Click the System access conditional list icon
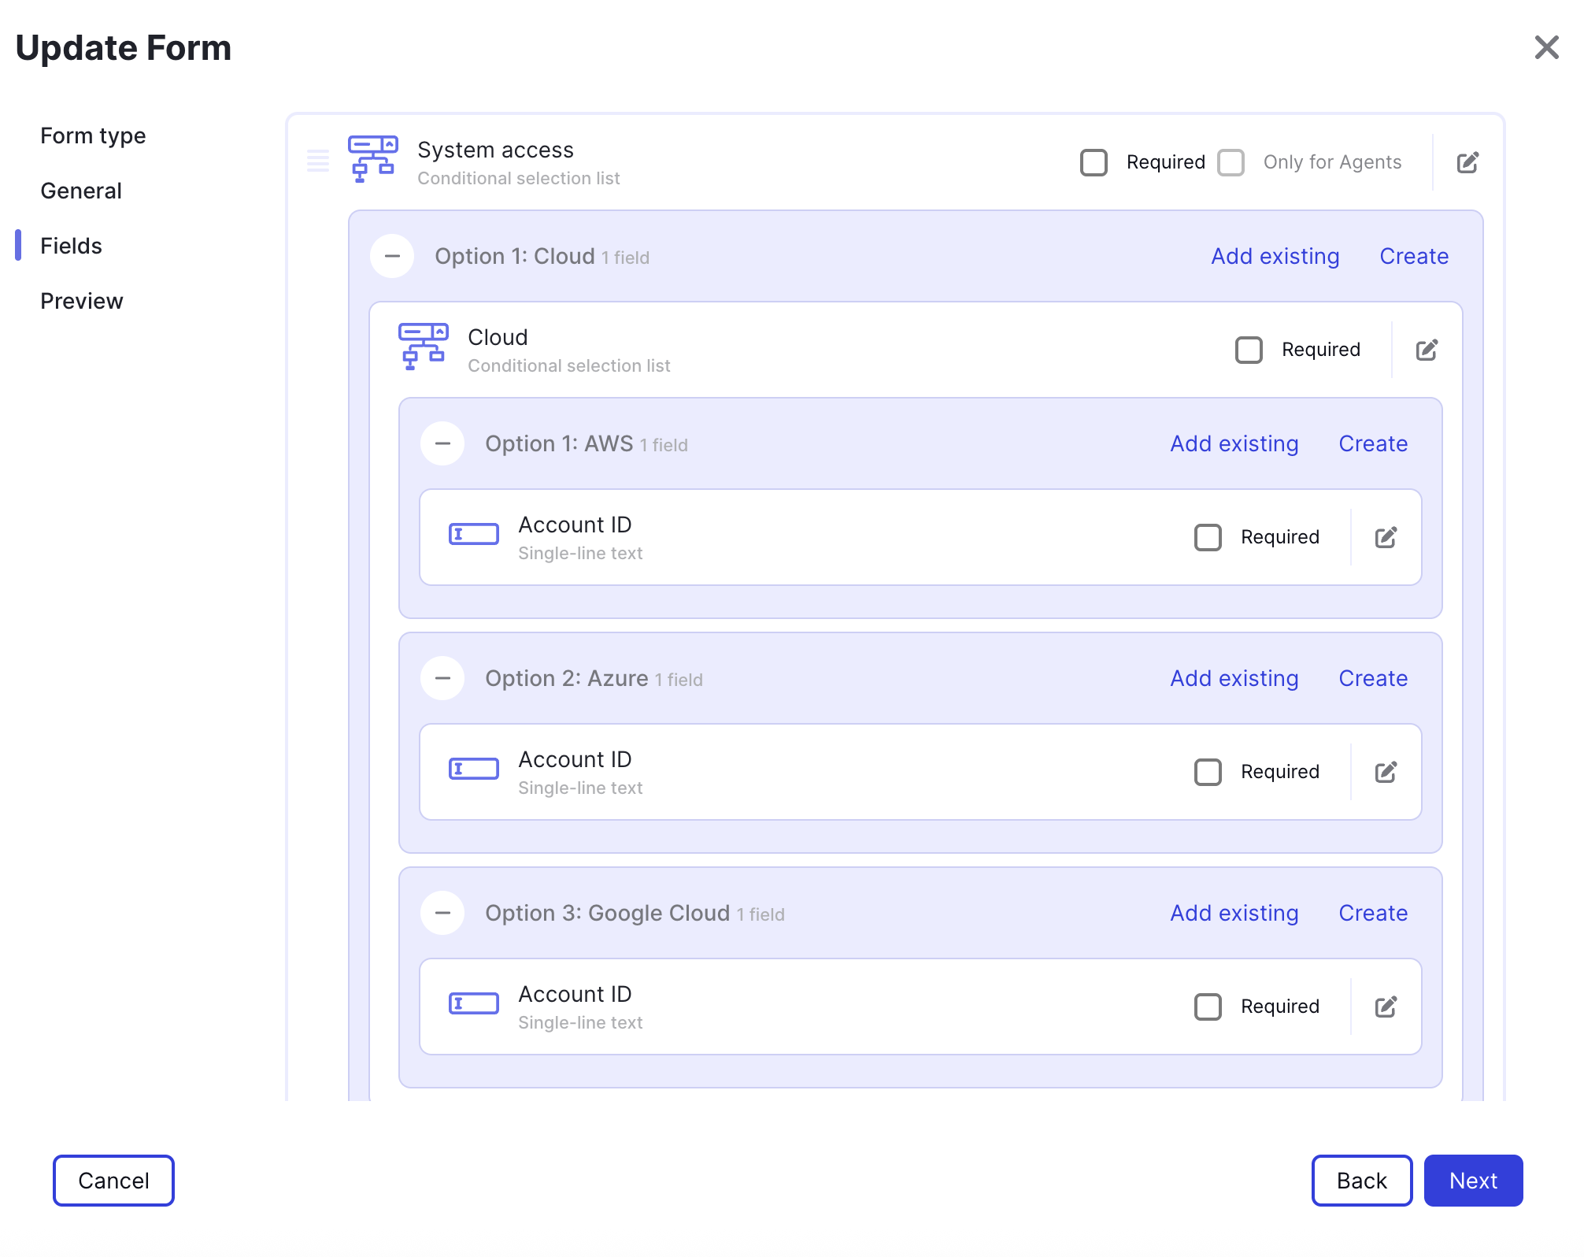 pos(373,159)
